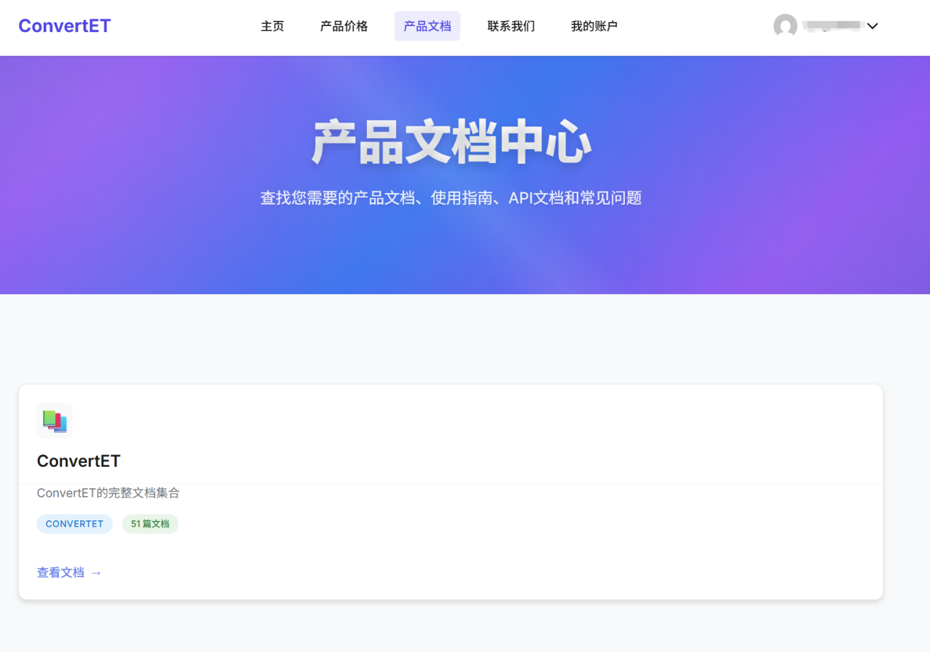Select the highlighted 产品文档 nav tab

tap(427, 26)
